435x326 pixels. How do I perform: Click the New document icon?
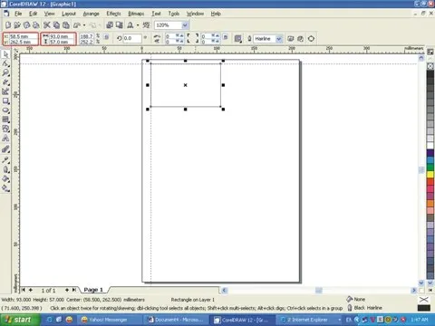click(8, 25)
